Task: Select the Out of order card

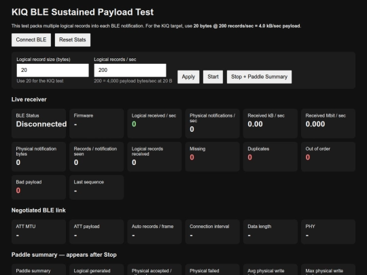Action: [328, 157]
